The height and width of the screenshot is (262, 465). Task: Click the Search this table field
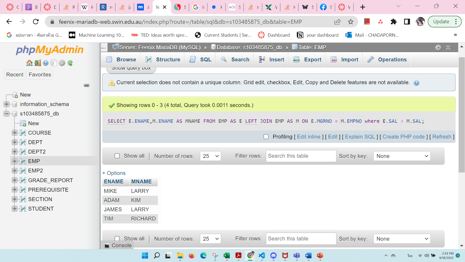(x=301, y=156)
